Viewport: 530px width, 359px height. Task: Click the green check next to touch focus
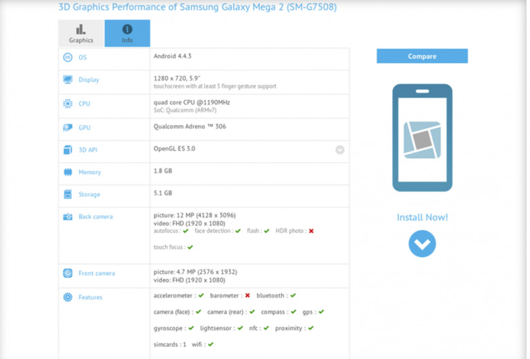click(190, 247)
